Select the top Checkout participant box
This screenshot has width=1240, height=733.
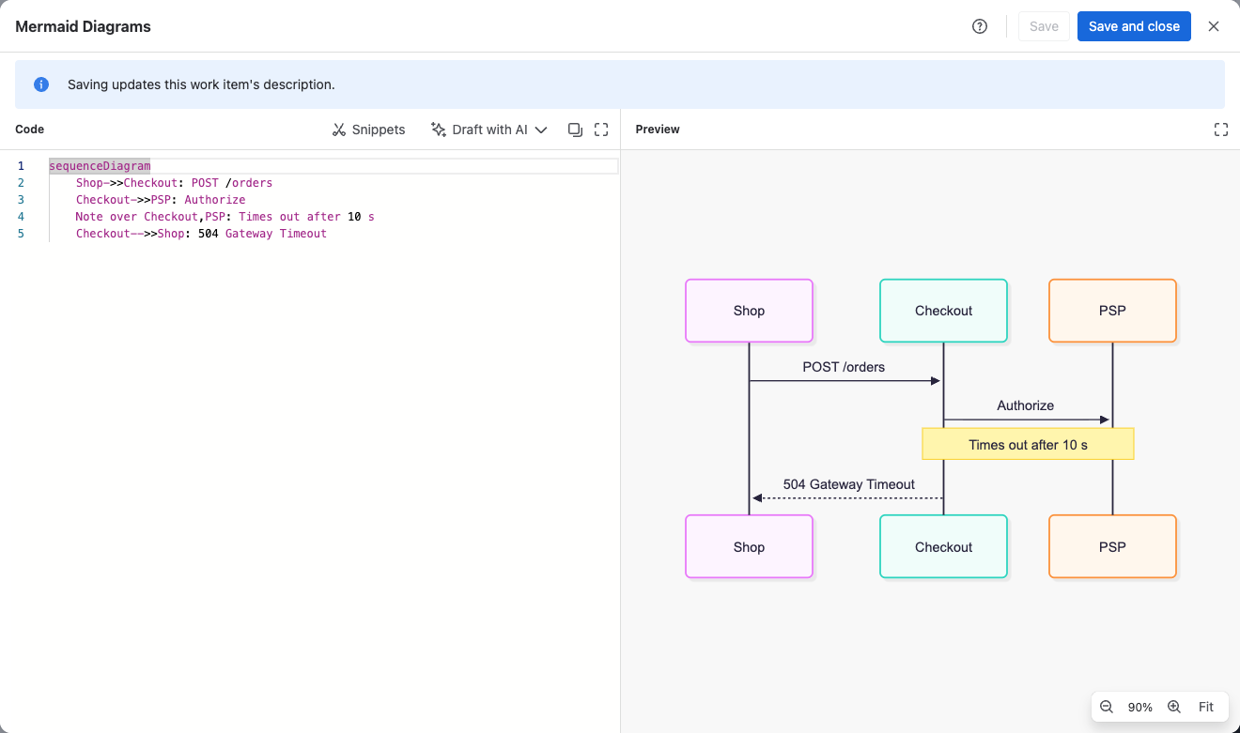click(943, 311)
